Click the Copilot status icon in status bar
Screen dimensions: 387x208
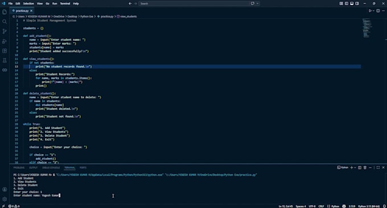[x=344, y=206]
